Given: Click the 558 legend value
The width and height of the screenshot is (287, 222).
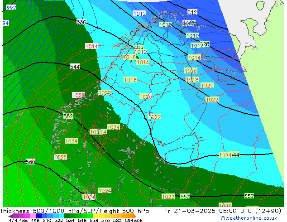Looking at the screenshot, I should (94, 220).
